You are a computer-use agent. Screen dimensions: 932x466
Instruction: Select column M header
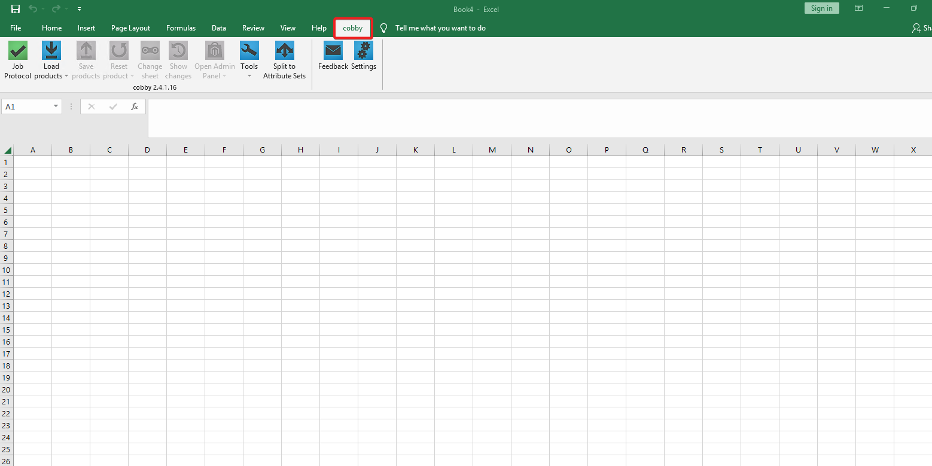pos(492,150)
